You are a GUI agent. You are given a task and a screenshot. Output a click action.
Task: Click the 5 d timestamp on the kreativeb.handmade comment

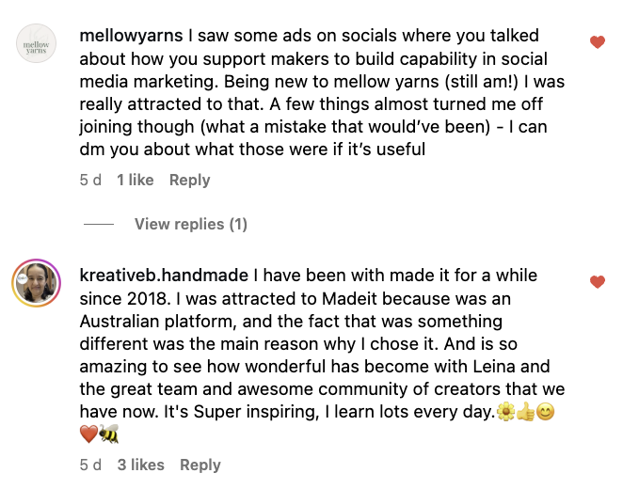coord(90,465)
